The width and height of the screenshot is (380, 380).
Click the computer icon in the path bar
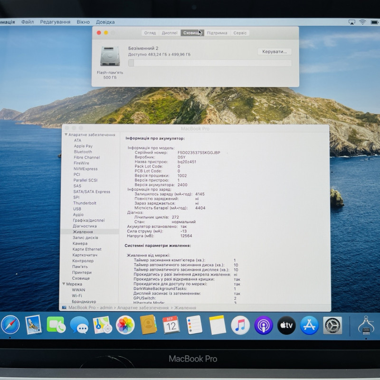(x=64, y=307)
